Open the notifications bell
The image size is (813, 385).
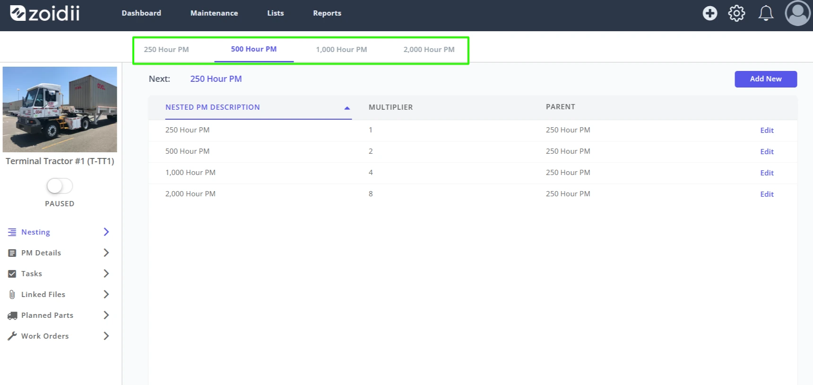[766, 13]
